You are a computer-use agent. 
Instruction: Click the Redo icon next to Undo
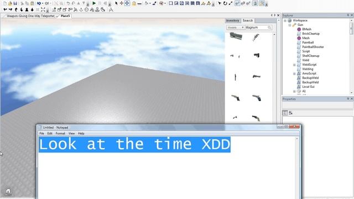pos(46,3)
